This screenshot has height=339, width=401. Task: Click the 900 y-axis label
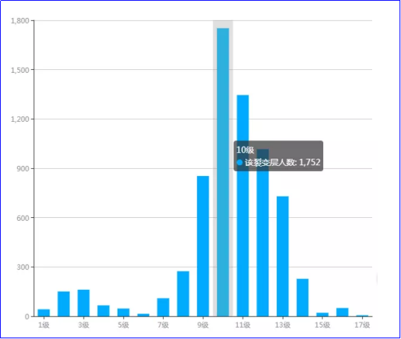click(23, 169)
